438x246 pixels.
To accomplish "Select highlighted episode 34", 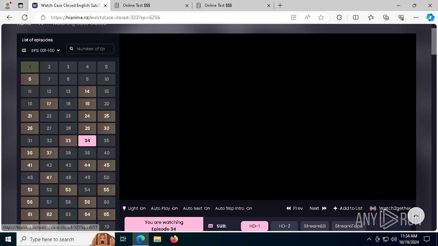I will point(87,140).
